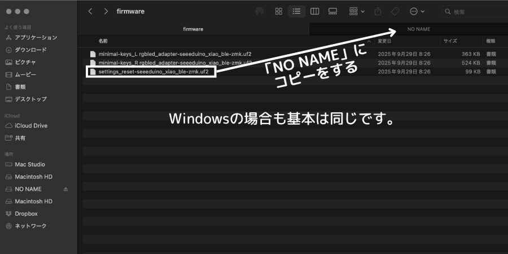Open the ellipsis action menu
This screenshot has width=508, height=254.
click(417, 11)
